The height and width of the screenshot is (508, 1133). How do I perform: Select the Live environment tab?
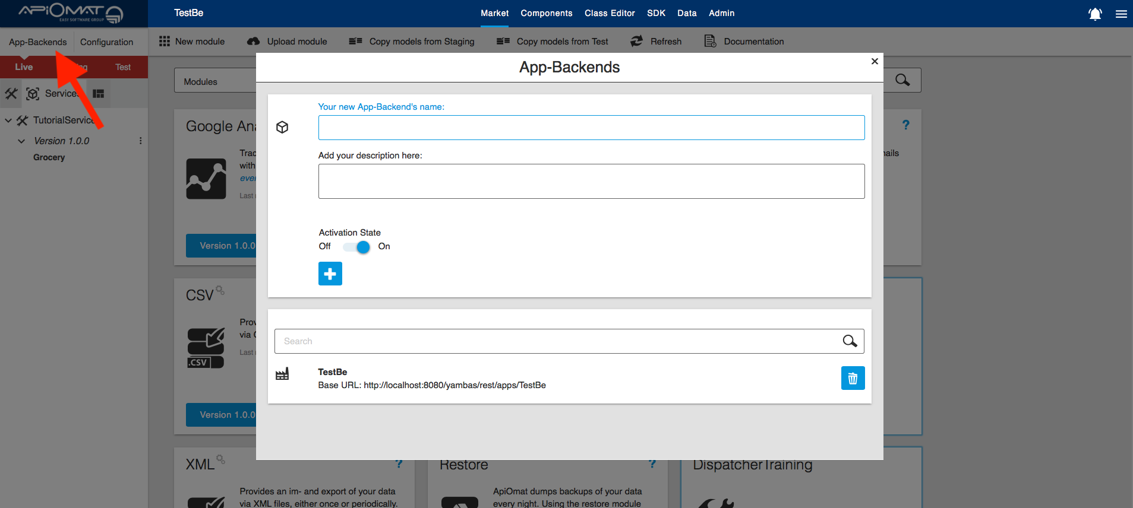24,67
